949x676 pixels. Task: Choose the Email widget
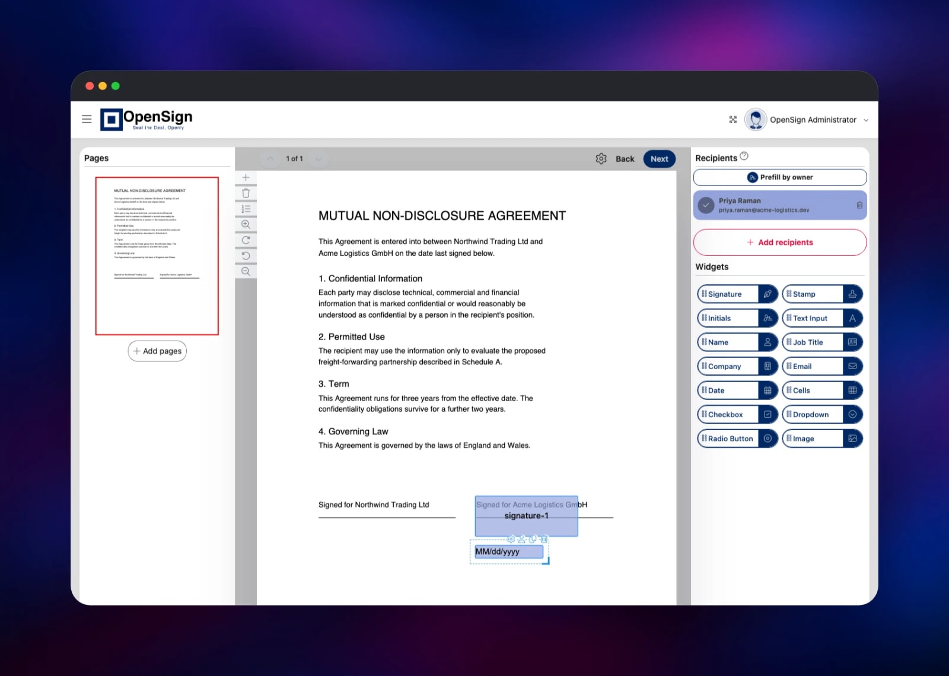tap(822, 366)
